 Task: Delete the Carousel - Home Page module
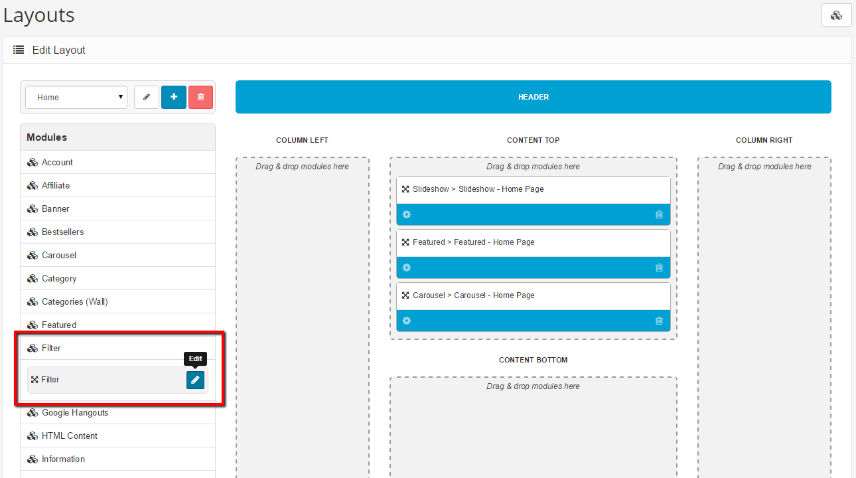coord(659,321)
